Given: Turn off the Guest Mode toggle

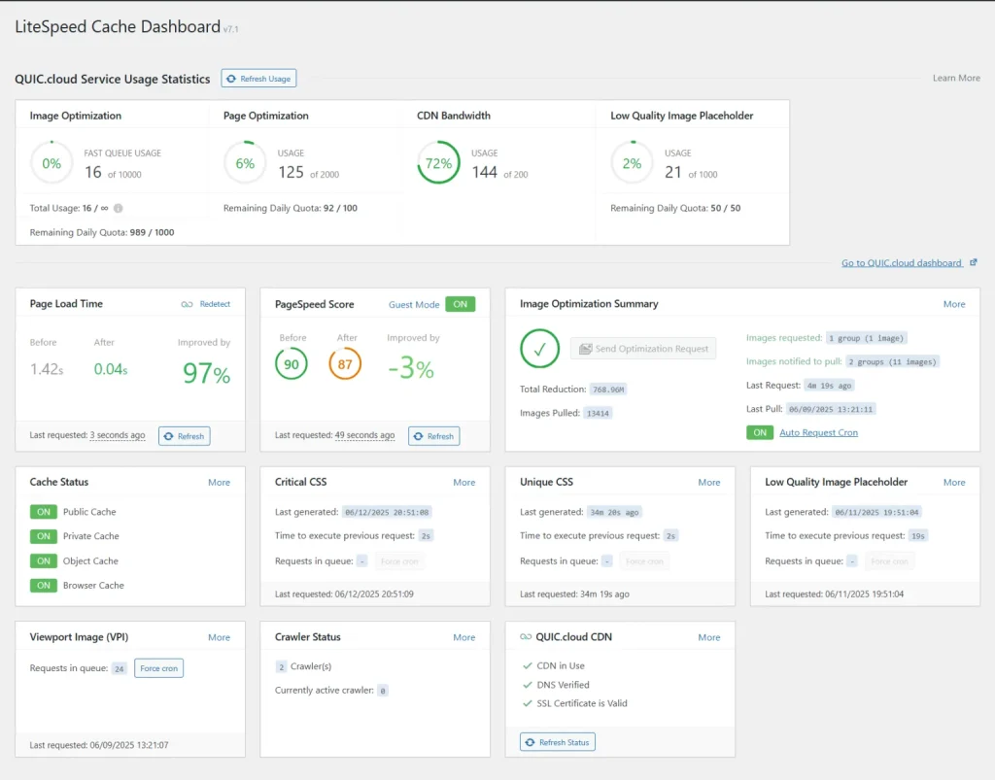Looking at the screenshot, I should [460, 304].
